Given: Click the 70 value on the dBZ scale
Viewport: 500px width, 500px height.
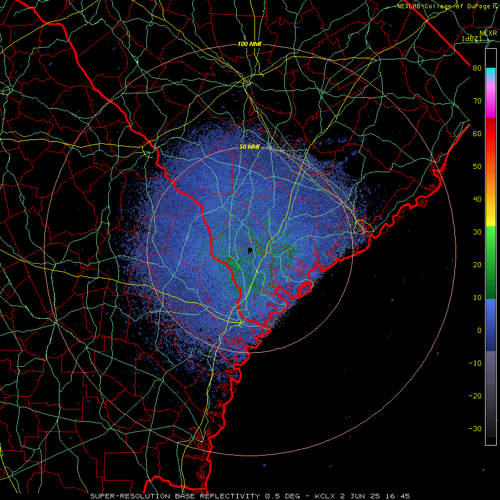Looking at the screenshot, I should (477, 101).
